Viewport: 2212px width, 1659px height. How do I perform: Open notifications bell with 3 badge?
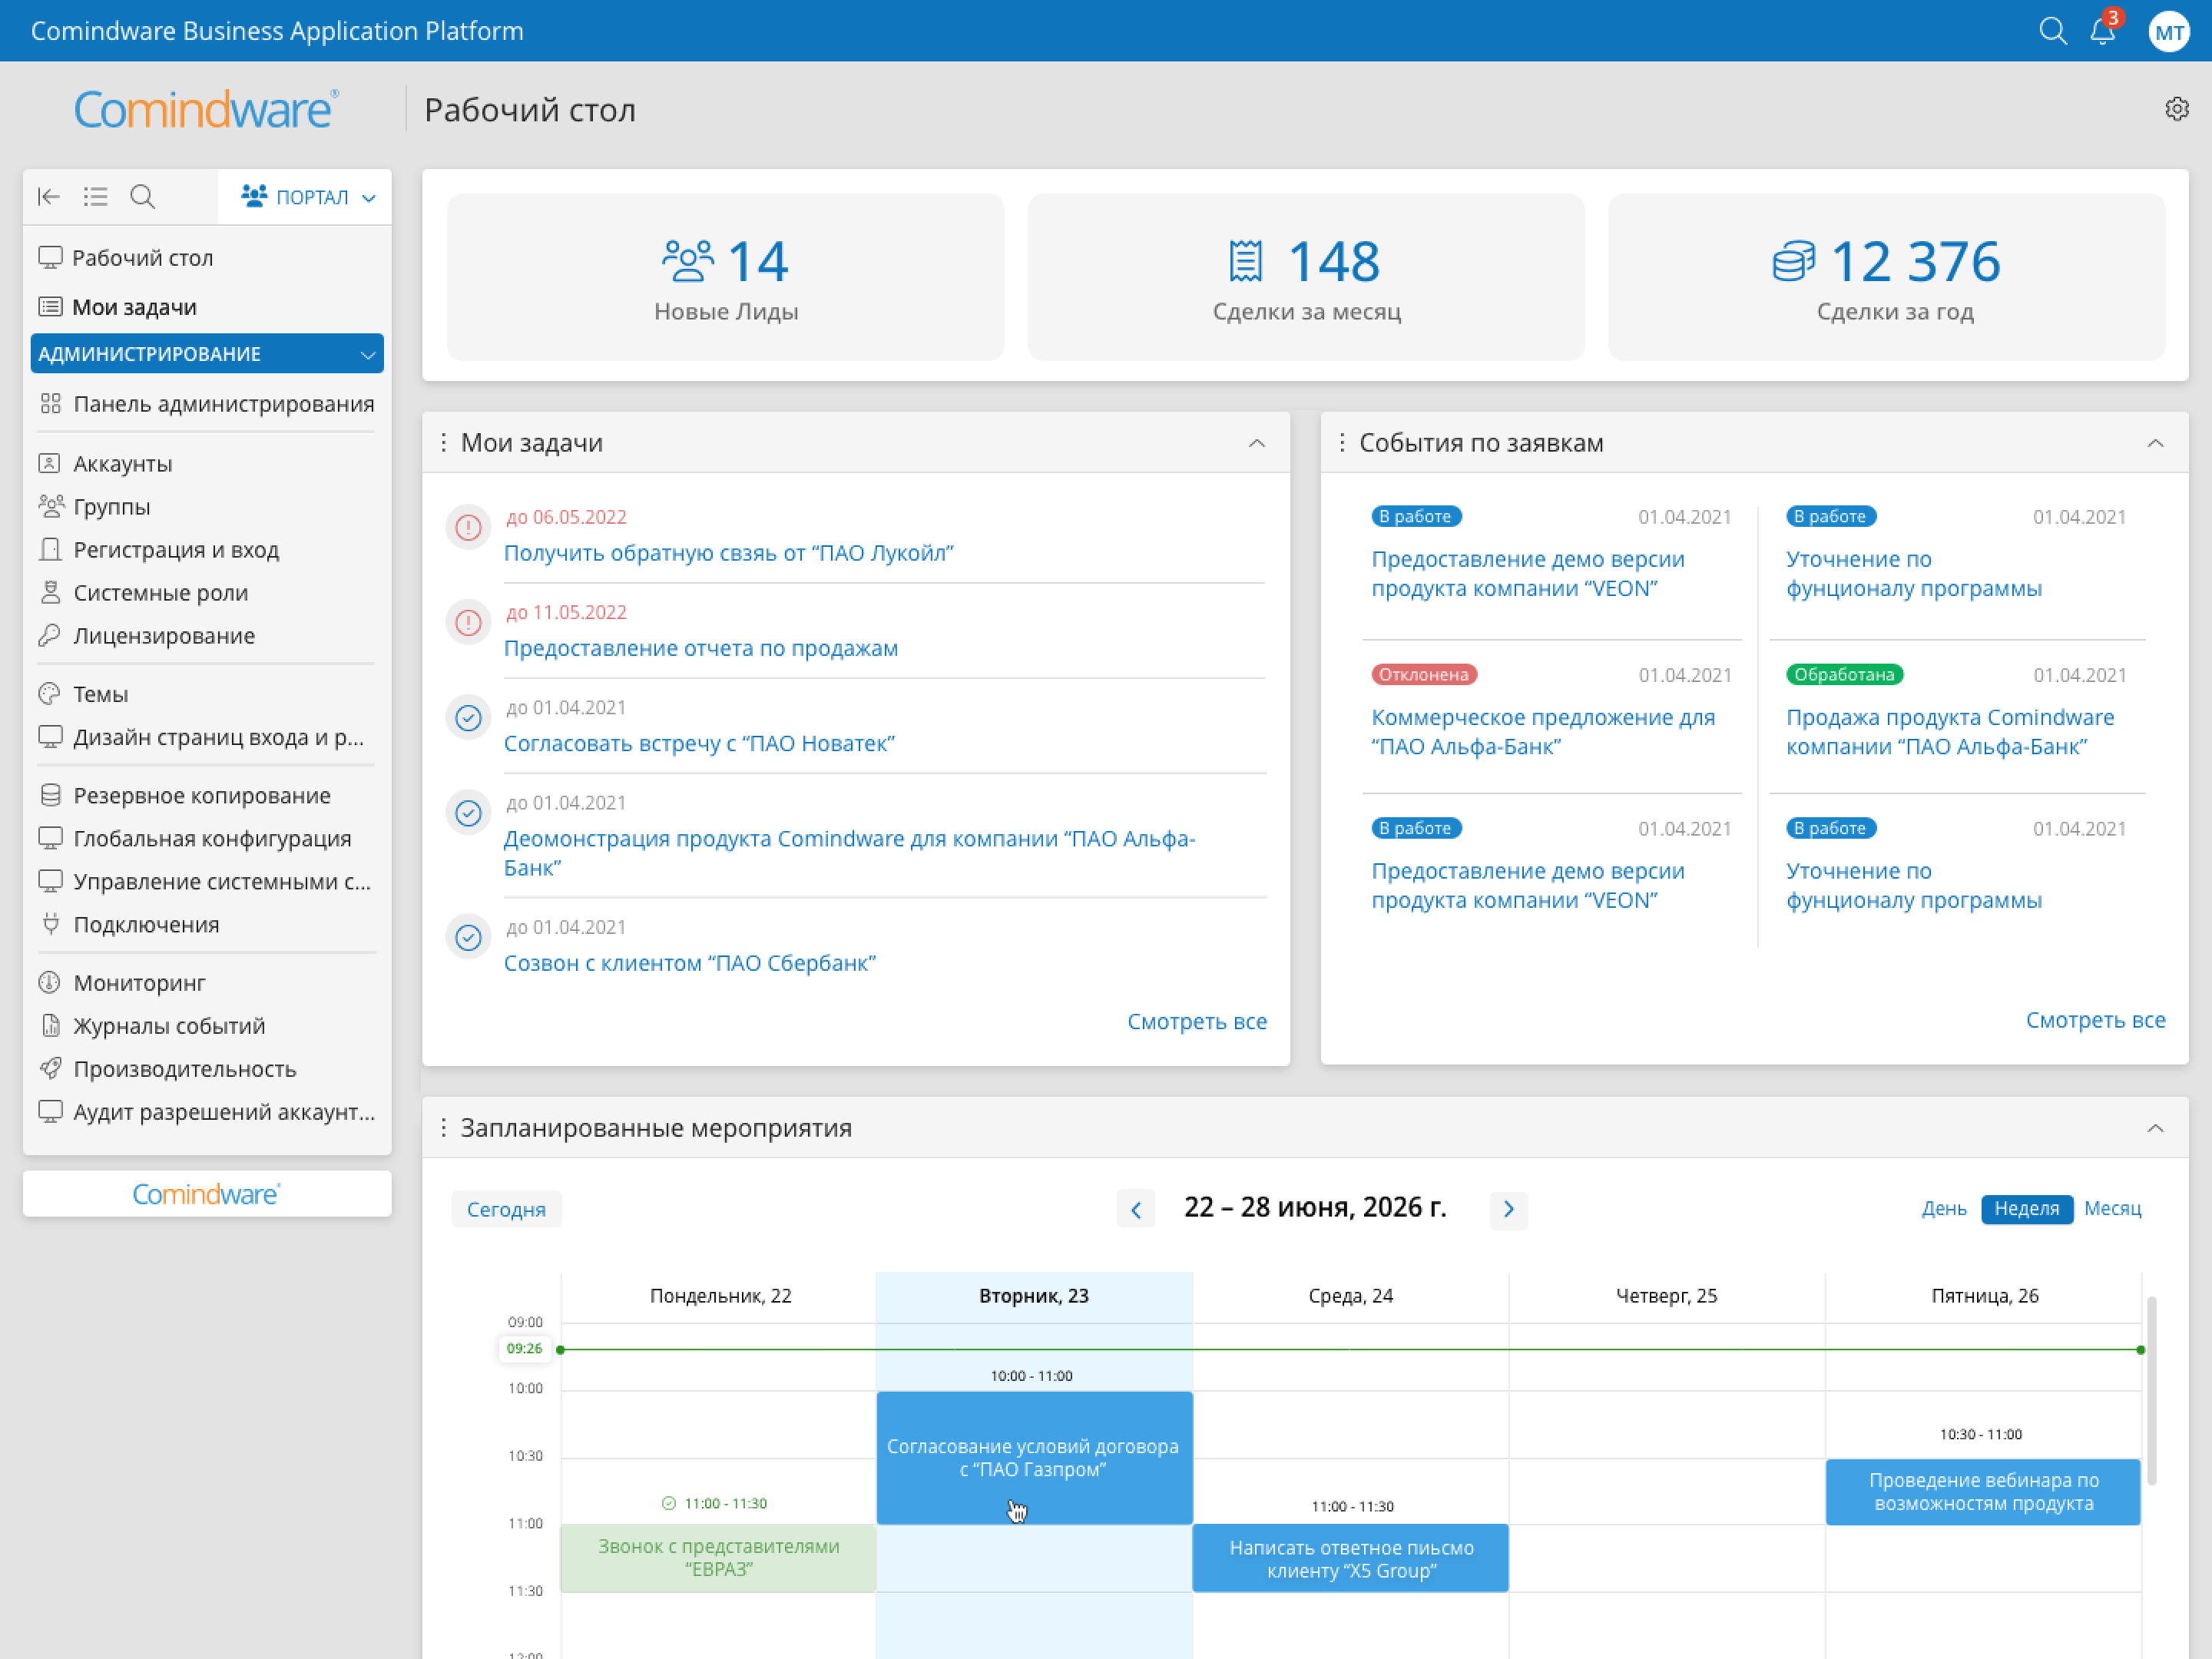(2103, 31)
